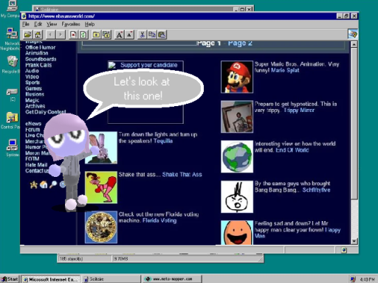
Task: Open the Help menu
Action: 89,24
